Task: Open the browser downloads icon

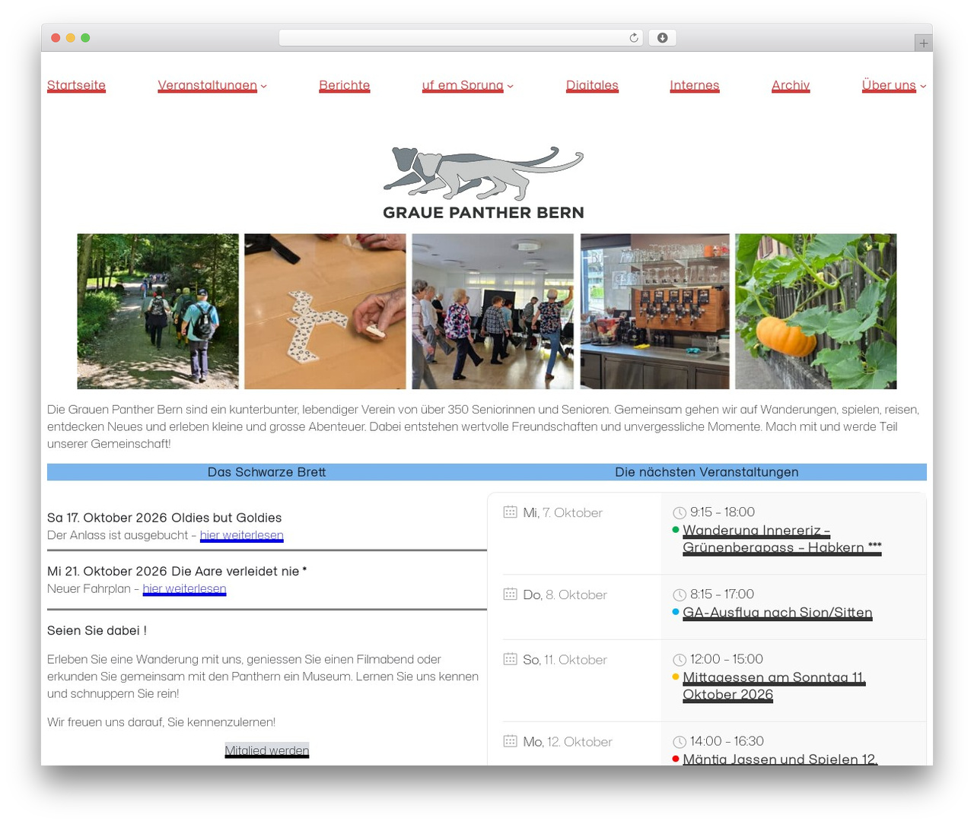Action: (x=662, y=38)
